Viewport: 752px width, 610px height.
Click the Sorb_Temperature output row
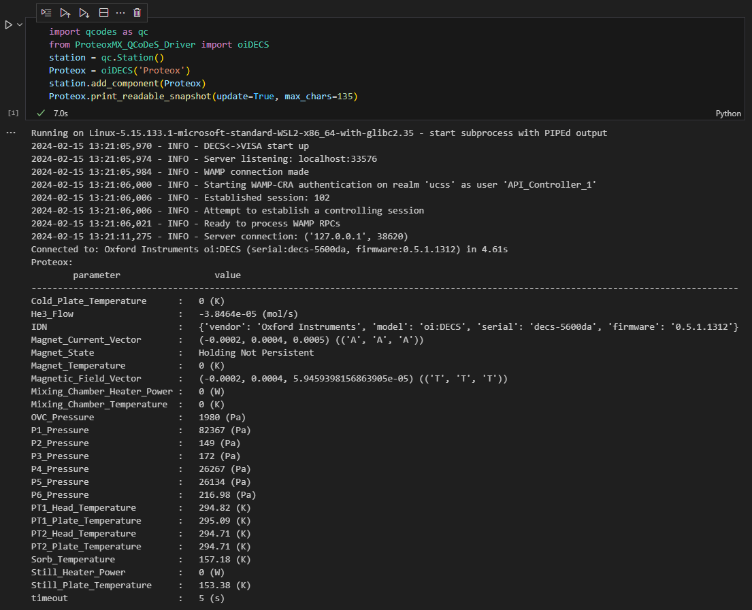(224, 560)
